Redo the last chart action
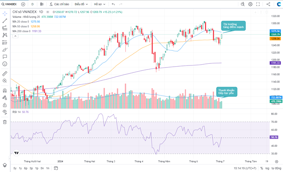Screen dimensions: 283x172 pos(121,4)
